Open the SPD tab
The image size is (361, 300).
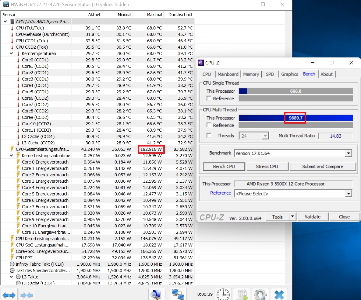tap(270, 74)
